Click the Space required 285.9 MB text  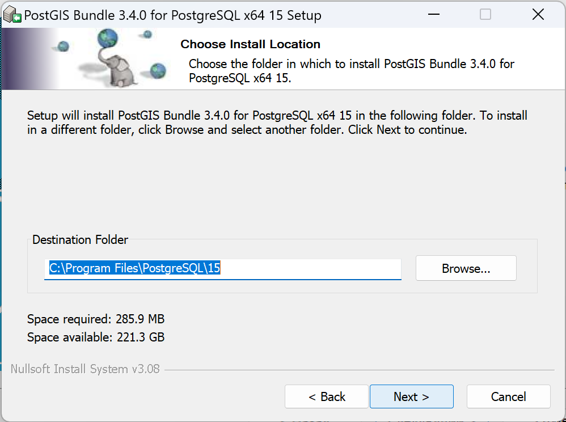96,319
